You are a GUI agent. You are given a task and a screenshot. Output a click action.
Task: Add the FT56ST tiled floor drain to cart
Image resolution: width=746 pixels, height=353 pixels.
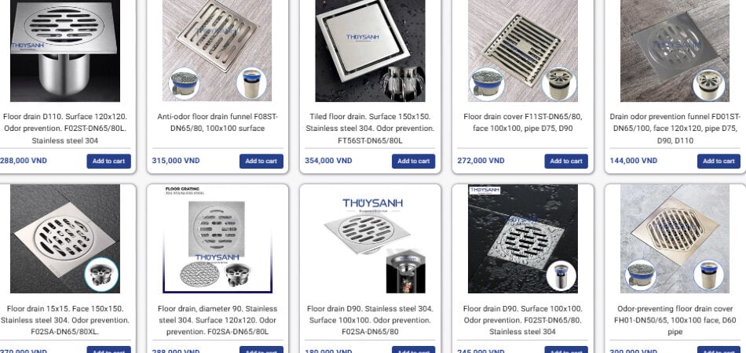413,161
